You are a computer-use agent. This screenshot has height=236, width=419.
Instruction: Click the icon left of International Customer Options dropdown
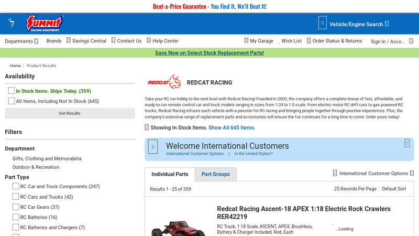coord(335,173)
